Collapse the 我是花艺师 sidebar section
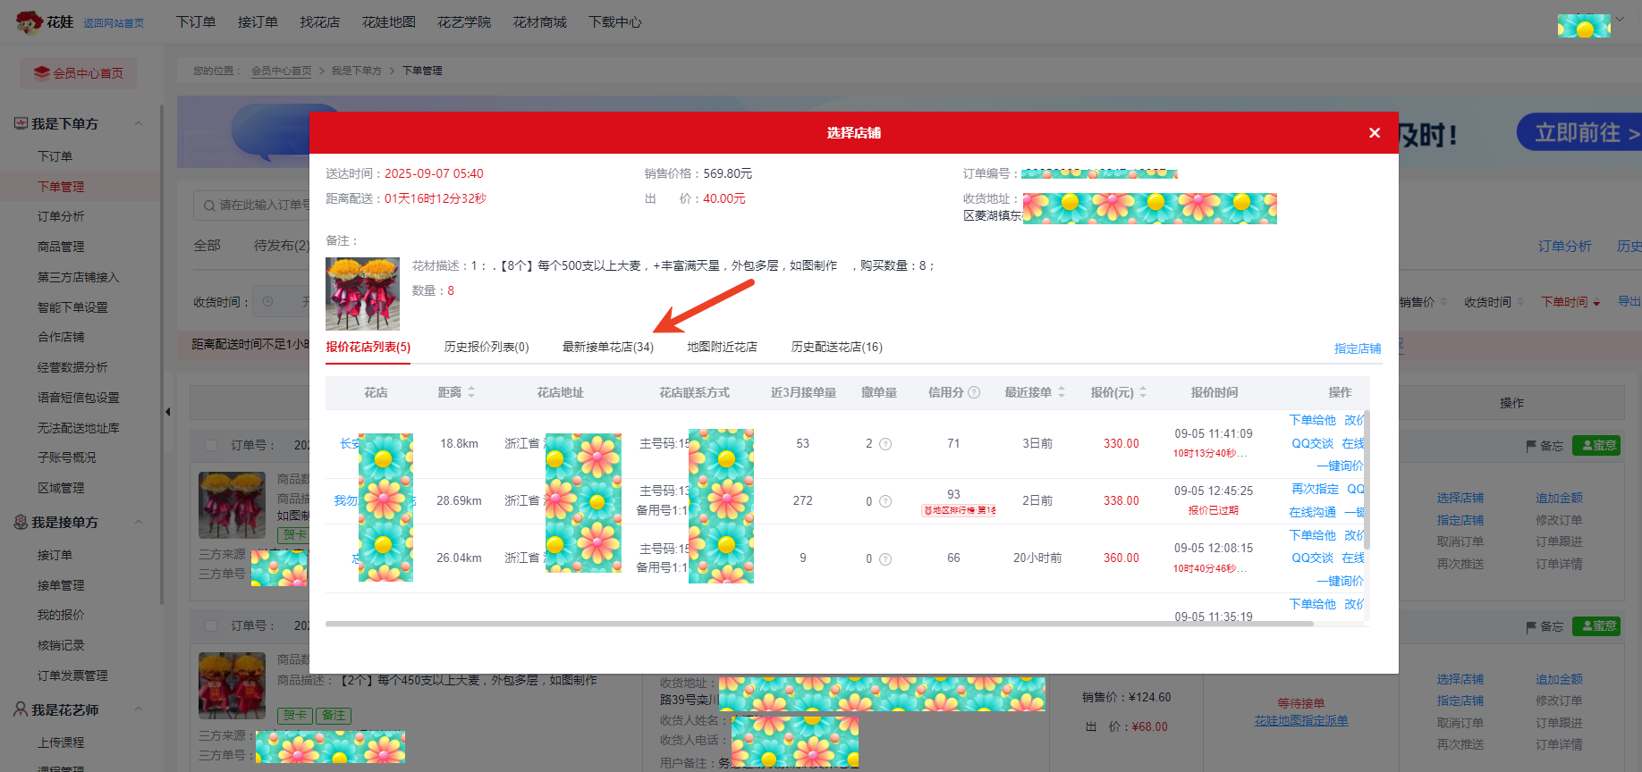The height and width of the screenshot is (772, 1642). pos(139,709)
